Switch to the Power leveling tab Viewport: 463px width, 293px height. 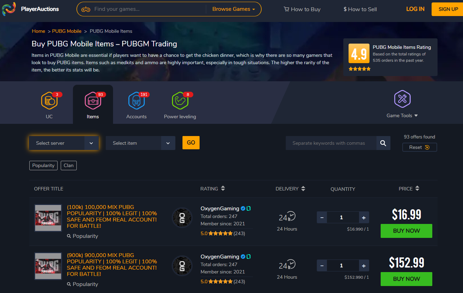coord(180,104)
